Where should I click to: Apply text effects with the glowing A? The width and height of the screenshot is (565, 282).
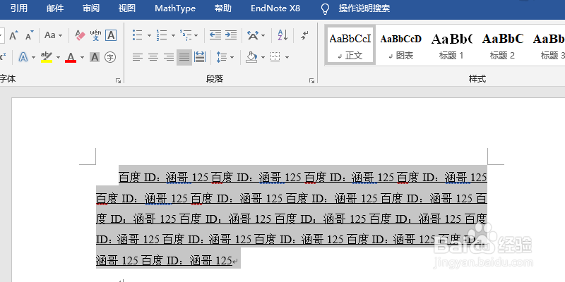(x=23, y=57)
